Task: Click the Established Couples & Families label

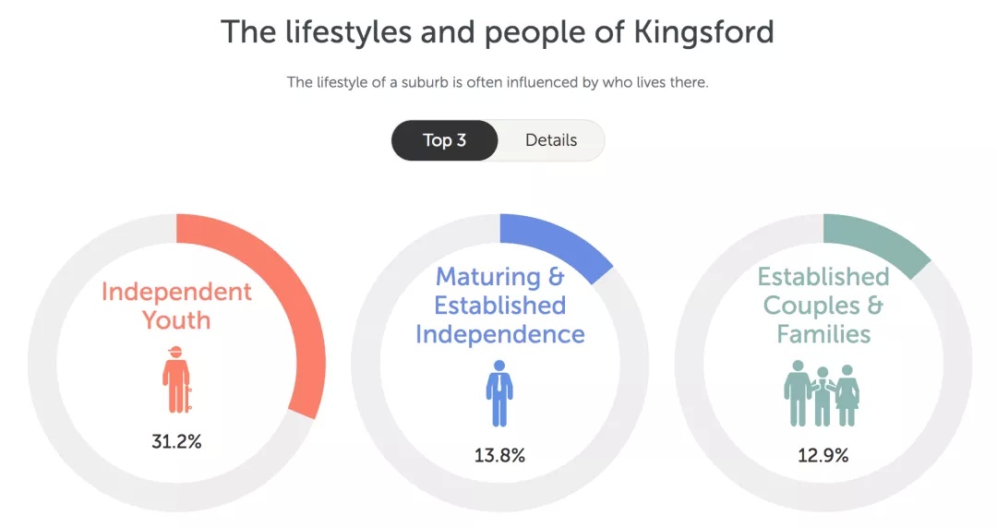Action: [823, 306]
